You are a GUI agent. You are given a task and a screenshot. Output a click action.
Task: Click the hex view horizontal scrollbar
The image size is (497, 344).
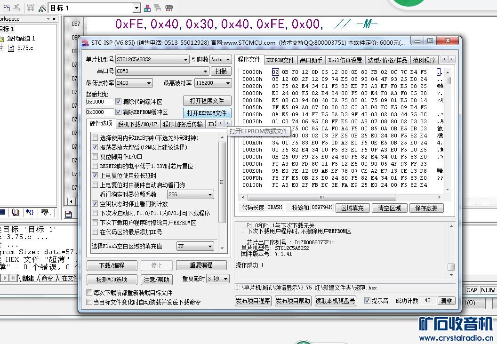(341, 197)
